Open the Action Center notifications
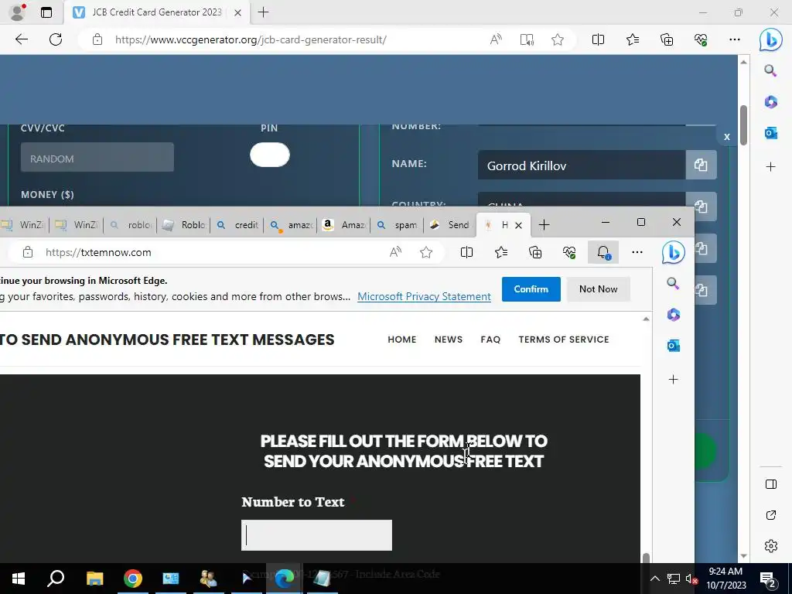The width and height of the screenshot is (792, 594). [768, 579]
